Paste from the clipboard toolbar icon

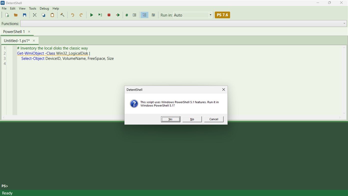tap(52, 15)
